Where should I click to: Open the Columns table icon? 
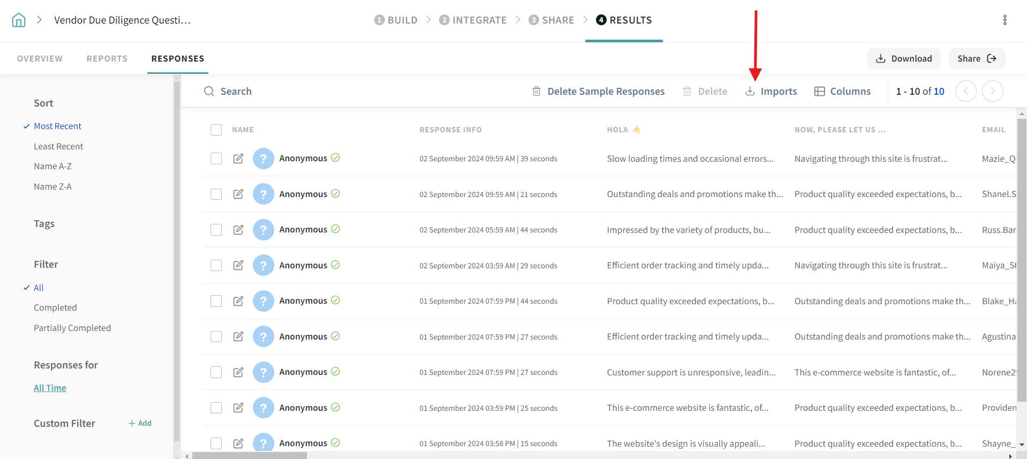[x=819, y=92]
